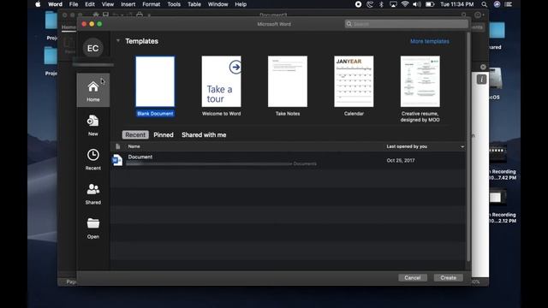Viewport: 548px width, 308px height.
Task: Click the info icon in the side panel
Action: tap(481, 80)
